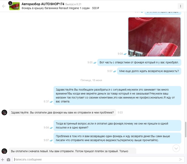Screen dimensions: 187x164
Task: Open the Авторазбор AUTOSHOP174 profile name
Action: 43,4
